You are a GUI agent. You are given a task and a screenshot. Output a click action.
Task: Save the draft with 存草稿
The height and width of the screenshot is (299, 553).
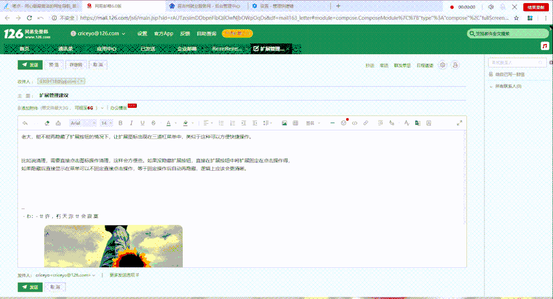coord(75,65)
